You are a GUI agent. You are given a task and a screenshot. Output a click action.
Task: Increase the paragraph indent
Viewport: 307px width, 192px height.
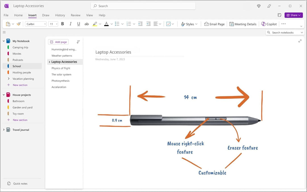pyautogui.click(x=148, y=24)
